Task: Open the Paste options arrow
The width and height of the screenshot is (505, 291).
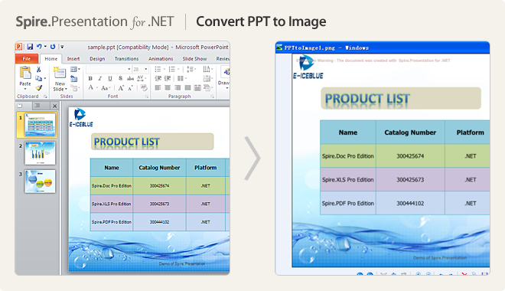Action: (x=24, y=89)
